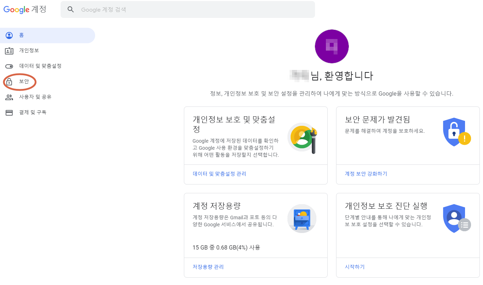Open 데이터 및 맞춤설정 관리 link
The image size is (483, 285).
point(219,174)
